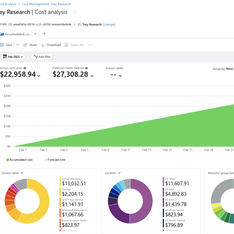
Task: Click the actual cost info icon
Action: click(25, 68)
